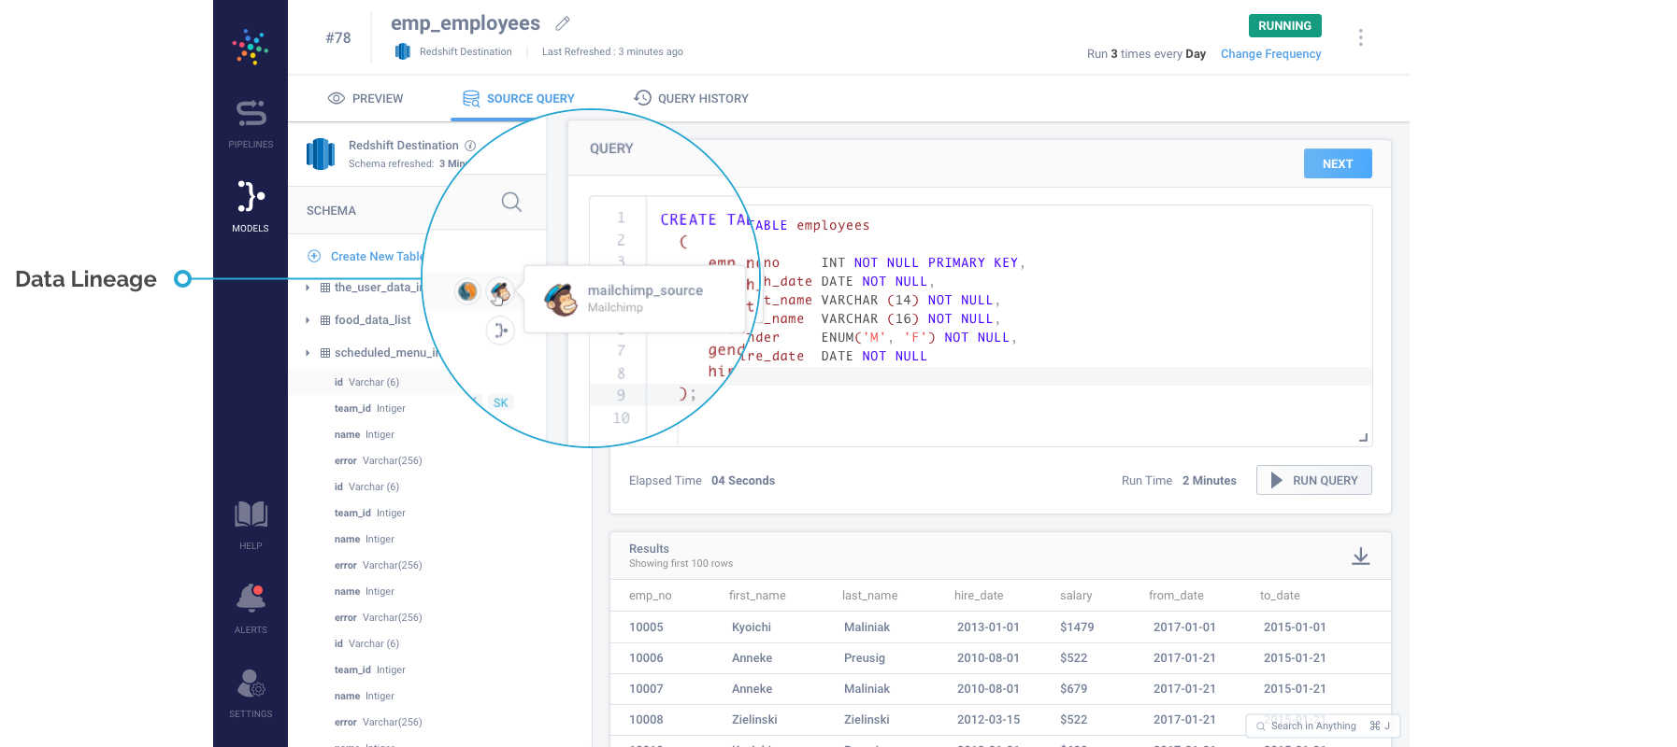
Task: Click the #78 model number
Action: tap(338, 38)
